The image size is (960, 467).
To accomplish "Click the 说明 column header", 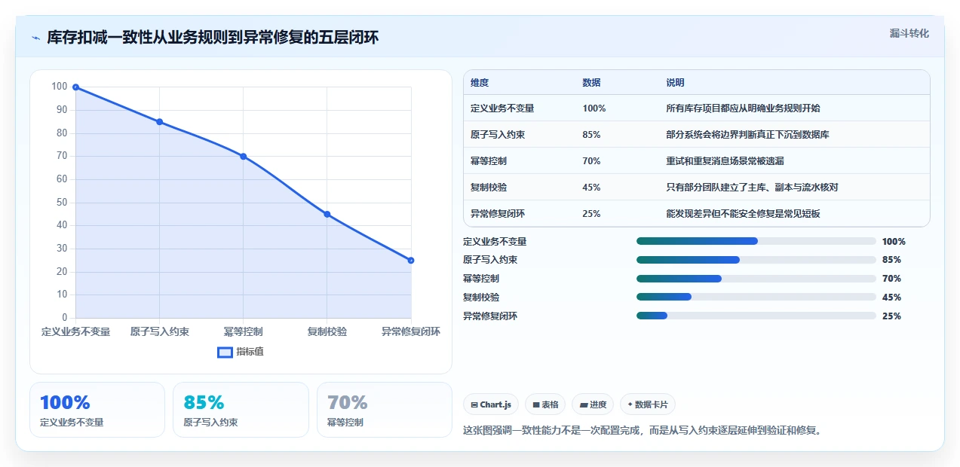I will pyautogui.click(x=675, y=83).
